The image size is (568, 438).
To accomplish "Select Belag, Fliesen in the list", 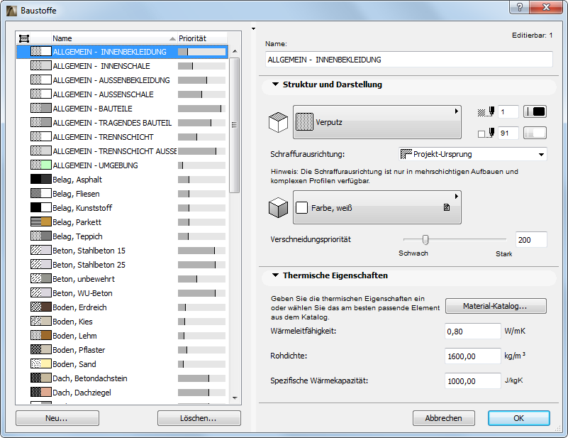I will coord(122,194).
